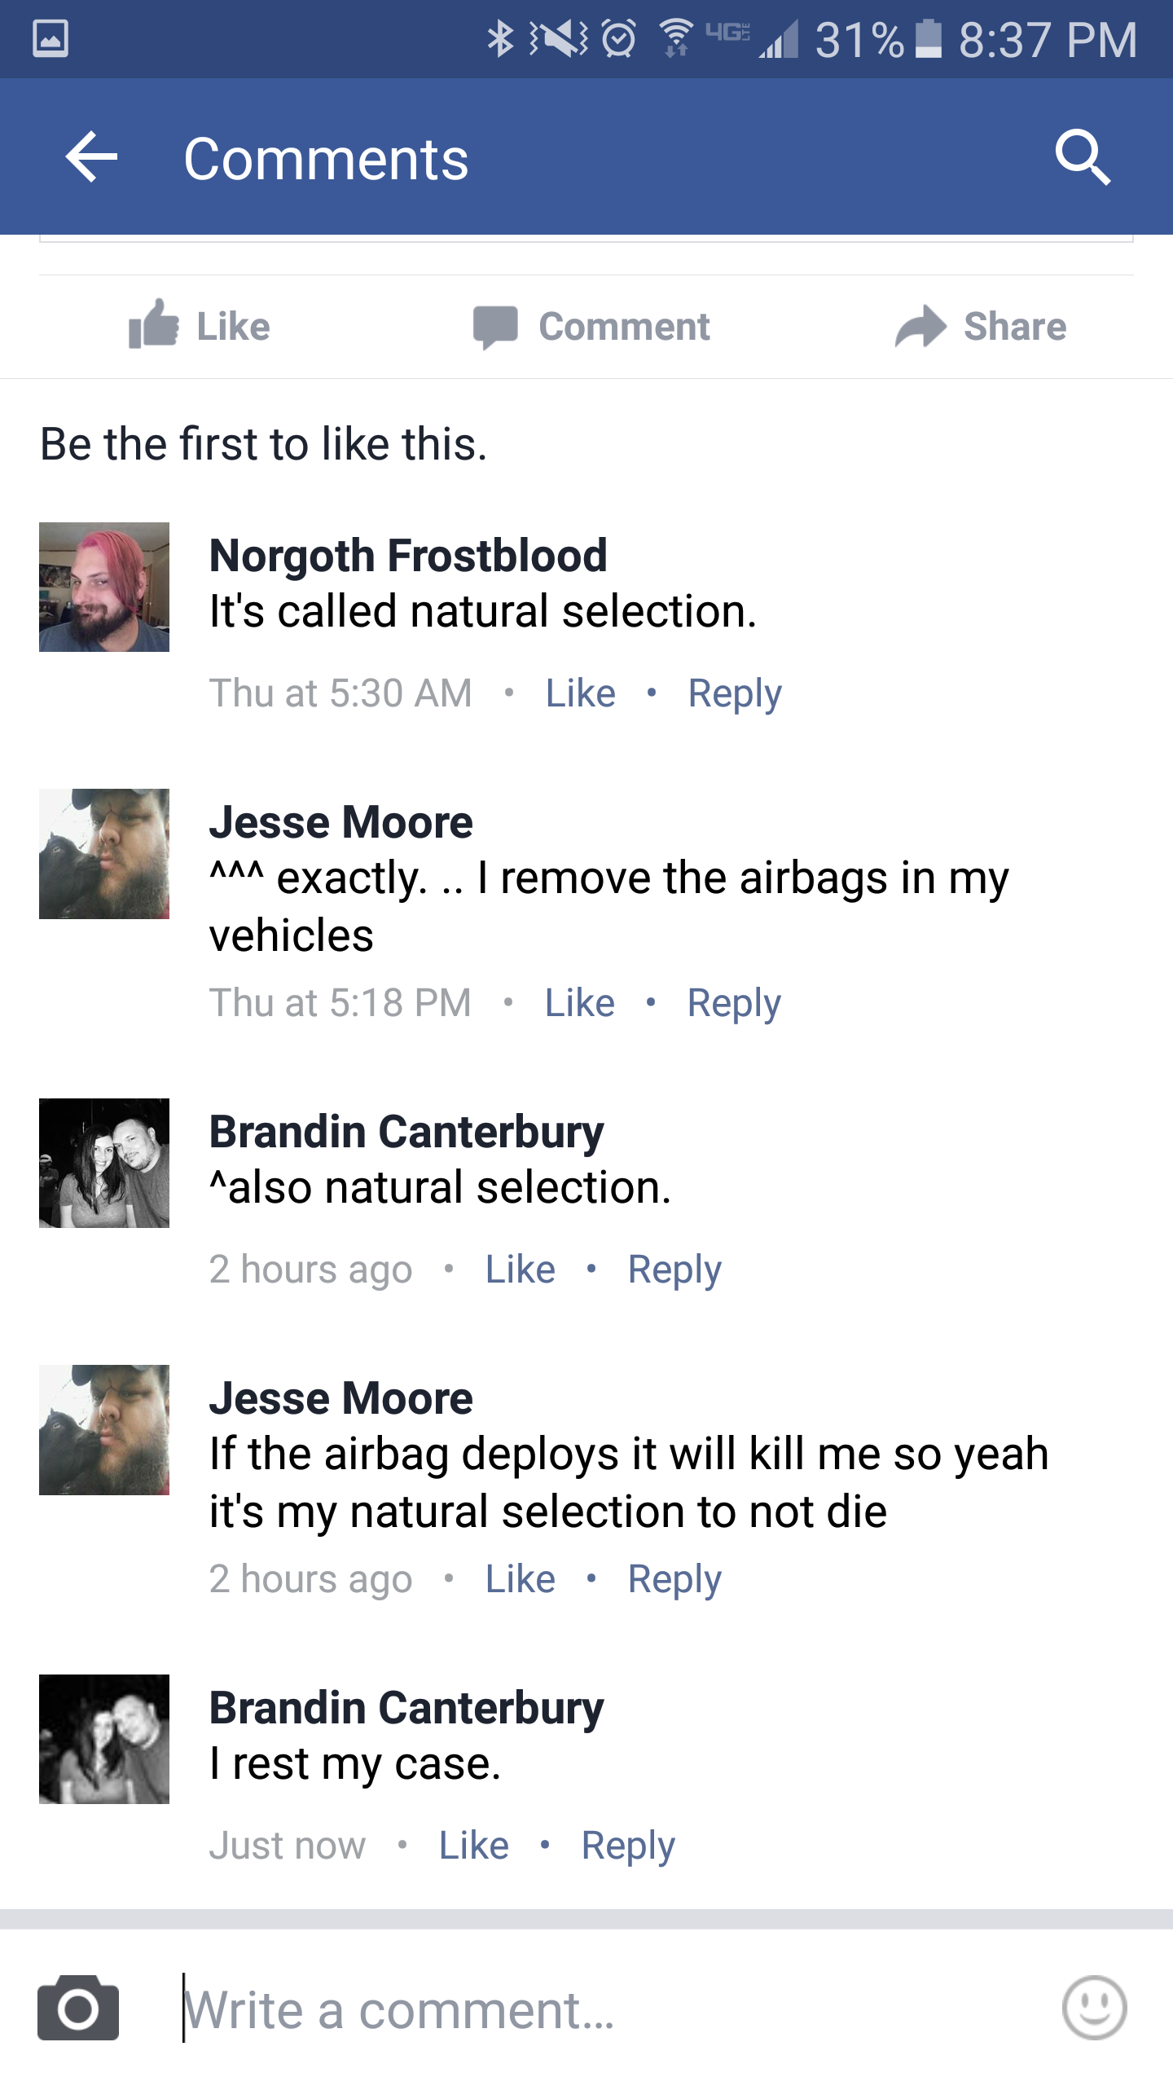Tap the camera icon to attach photo
1173x2086 pixels.
click(78, 2009)
